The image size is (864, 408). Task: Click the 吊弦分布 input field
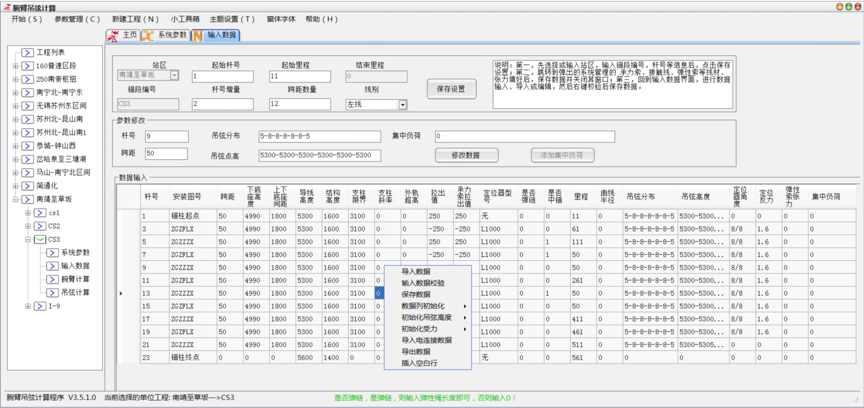point(320,136)
